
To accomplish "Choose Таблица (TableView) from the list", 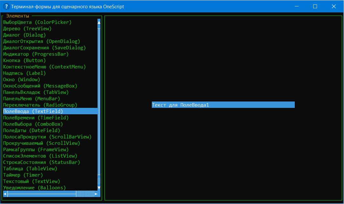I will click(30, 169).
